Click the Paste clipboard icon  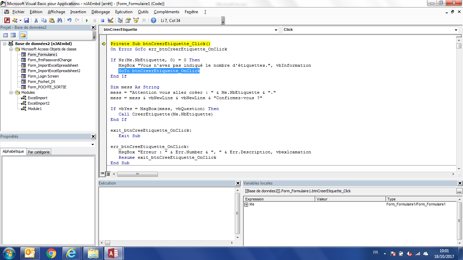click(x=52, y=20)
